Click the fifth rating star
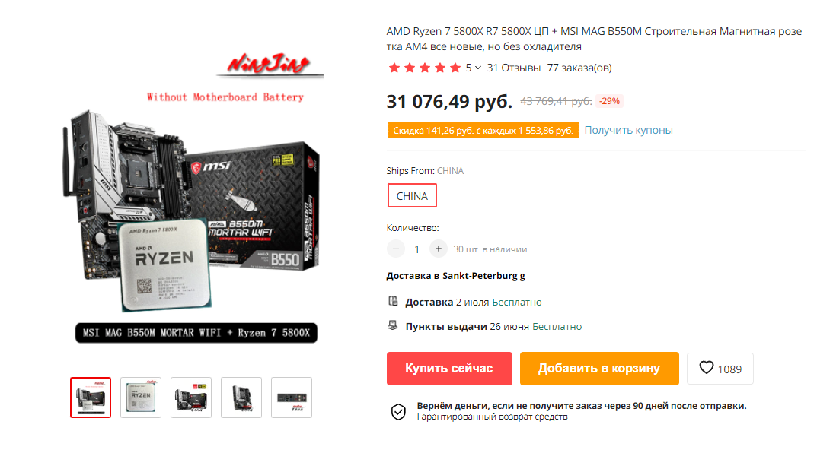 (x=455, y=68)
